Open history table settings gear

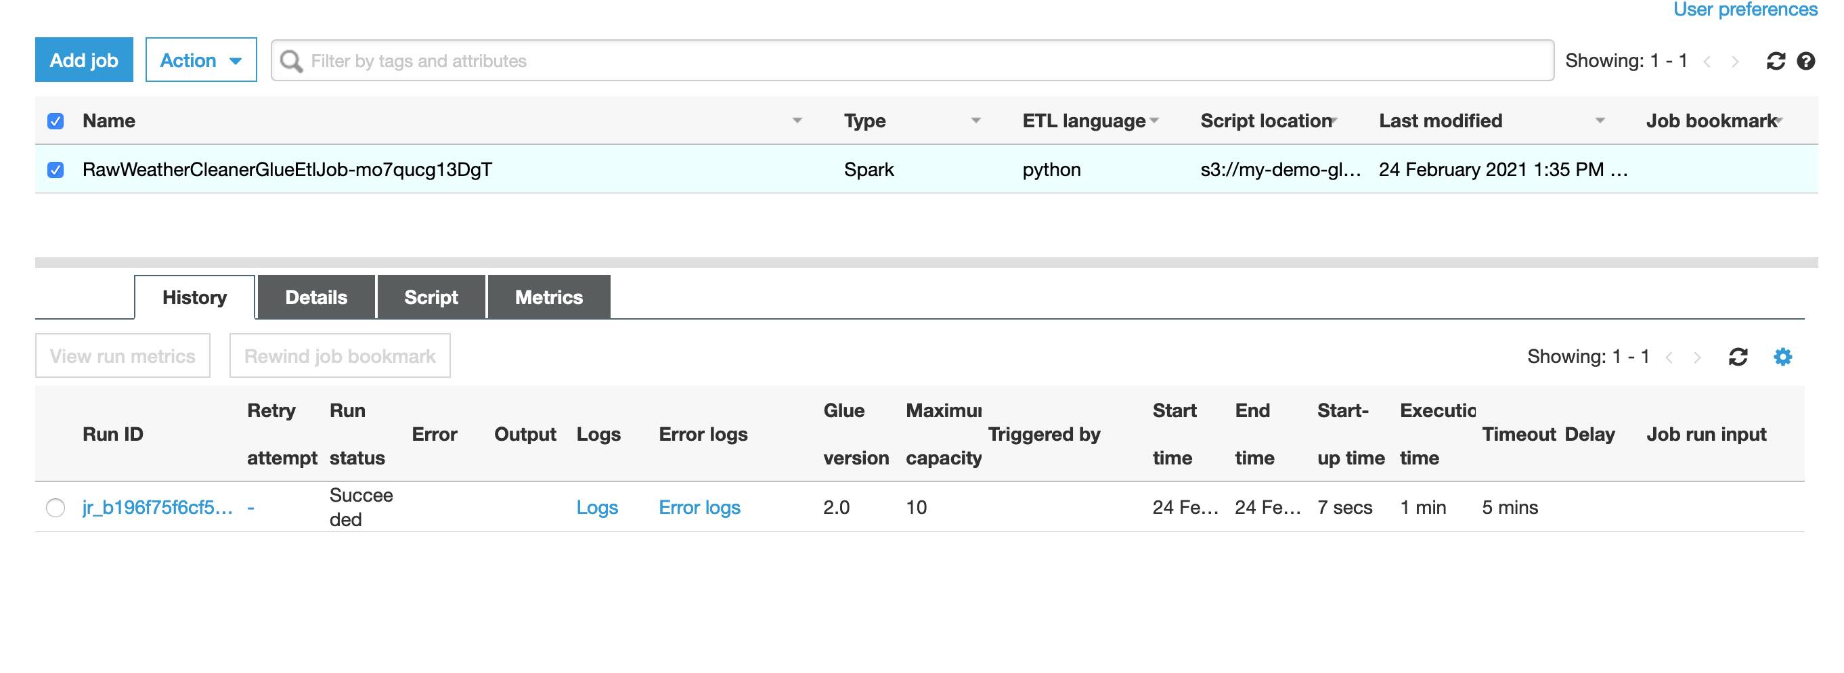click(1782, 357)
